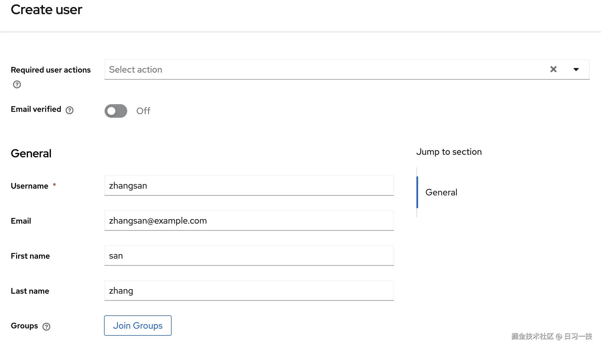
Task: Click the Email verified label text
Action: click(x=36, y=109)
